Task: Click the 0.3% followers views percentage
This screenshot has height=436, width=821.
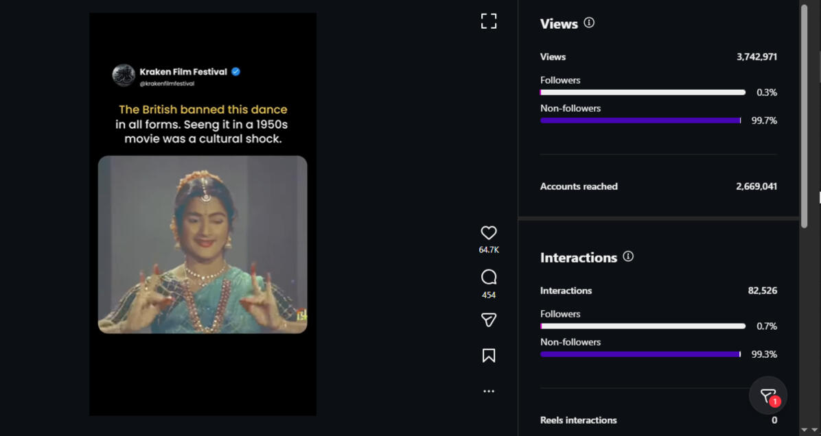Action: 767,93
